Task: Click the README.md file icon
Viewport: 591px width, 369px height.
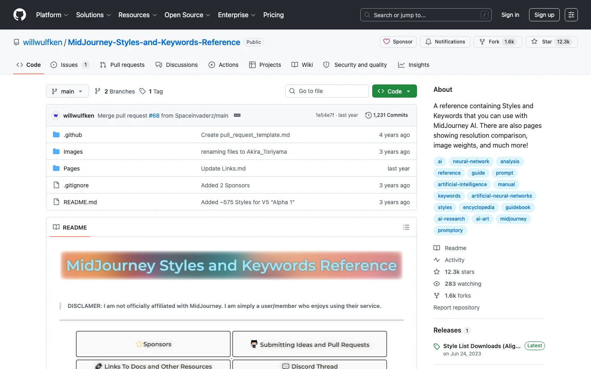Action: coord(56,202)
